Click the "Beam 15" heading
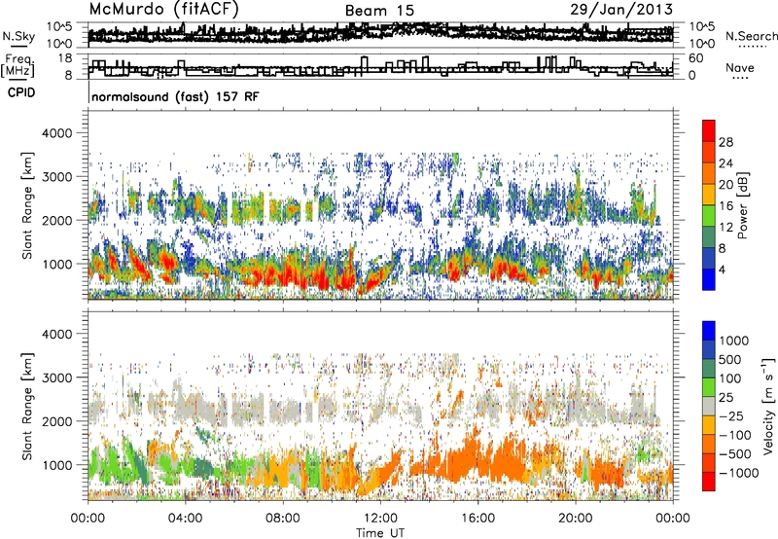The height and width of the screenshot is (539, 778). [x=379, y=11]
